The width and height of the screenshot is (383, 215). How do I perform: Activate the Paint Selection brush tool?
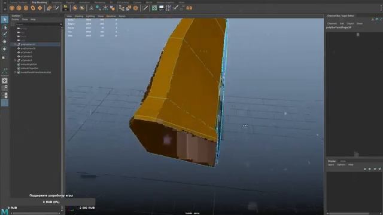tap(5, 34)
